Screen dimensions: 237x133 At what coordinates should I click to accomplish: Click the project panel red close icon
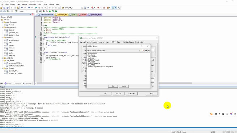click(x=32, y=14)
